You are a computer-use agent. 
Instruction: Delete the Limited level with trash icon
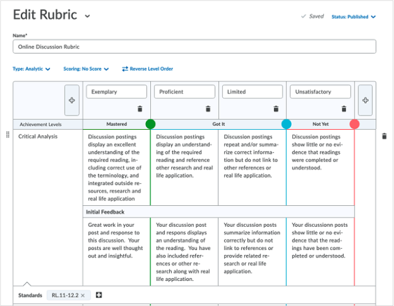click(276, 109)
